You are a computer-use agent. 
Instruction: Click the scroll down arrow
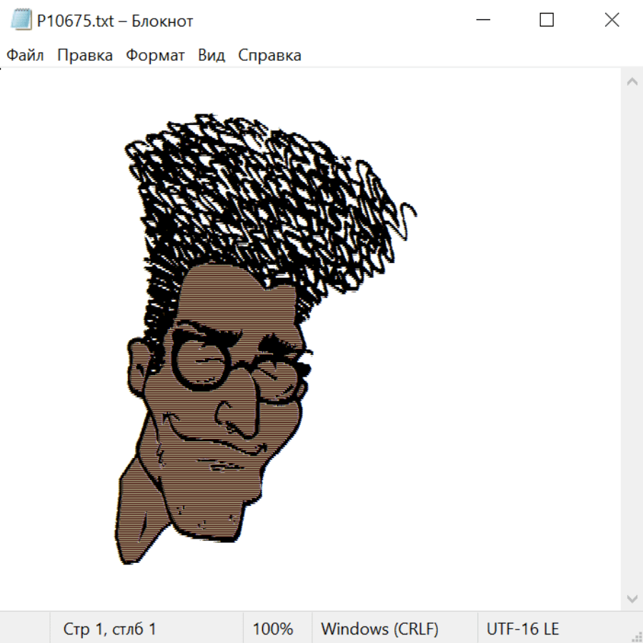tap(632, 598)
